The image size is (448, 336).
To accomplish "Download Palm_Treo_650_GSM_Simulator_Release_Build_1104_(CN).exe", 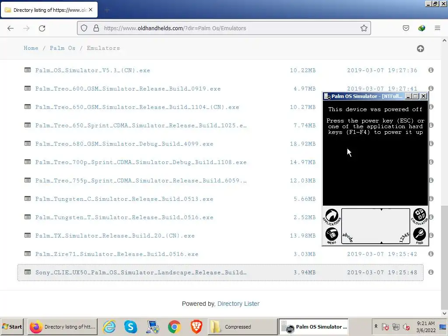I will coord(137,107).
